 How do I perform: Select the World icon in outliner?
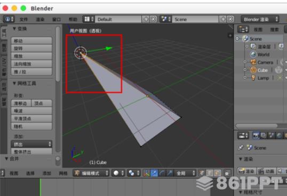(253, 54)
